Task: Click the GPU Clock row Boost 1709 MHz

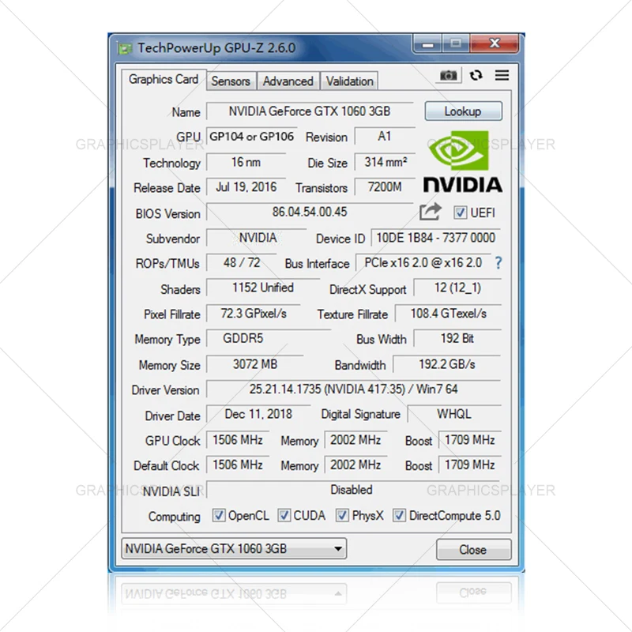Action: click(469, 440)
